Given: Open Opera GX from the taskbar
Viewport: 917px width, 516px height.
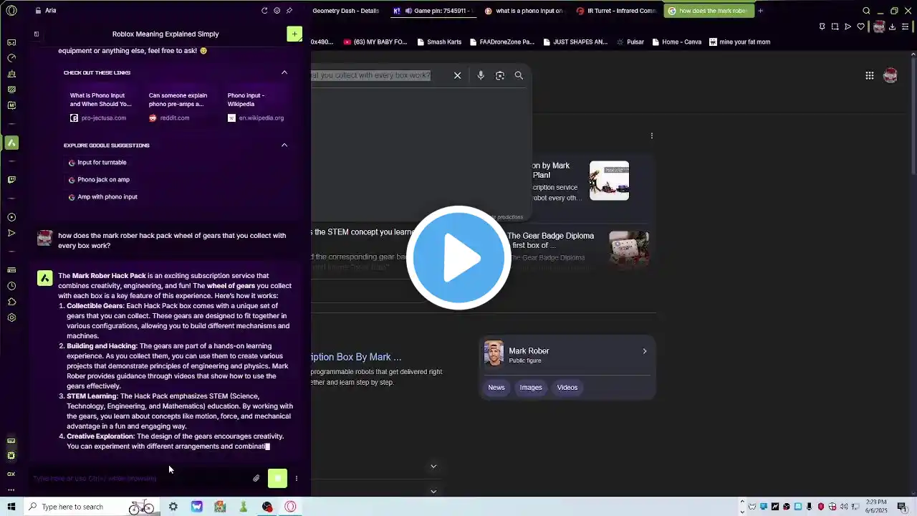Looking at the screenshot, I should tap(290, 507).
